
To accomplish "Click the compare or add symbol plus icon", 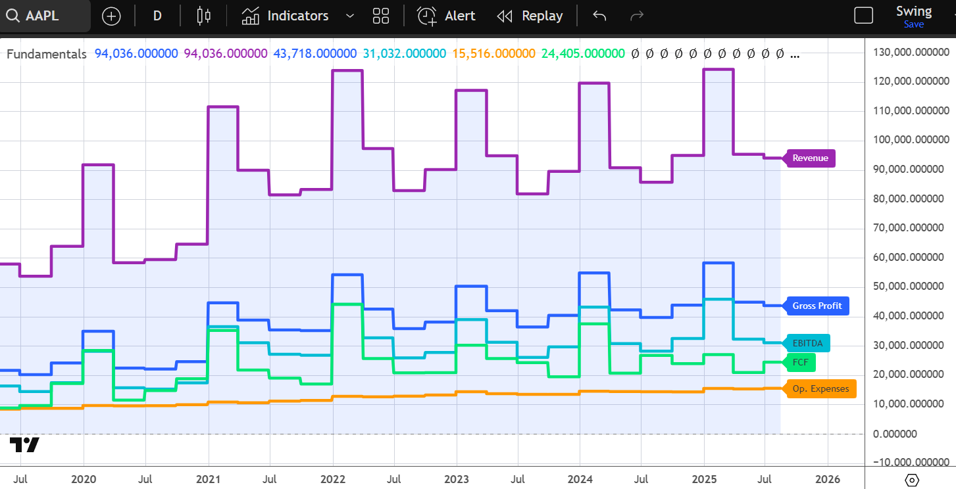I will pyautogui.click(x=111, y=16).
